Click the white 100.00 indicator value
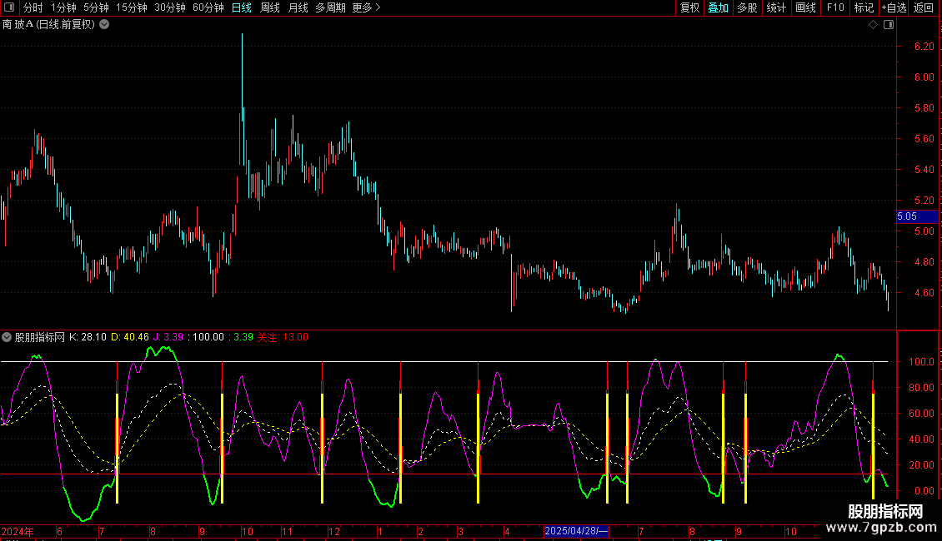This screenshot has height=541, width=942. pyautogui.click(x=208, y=337)
